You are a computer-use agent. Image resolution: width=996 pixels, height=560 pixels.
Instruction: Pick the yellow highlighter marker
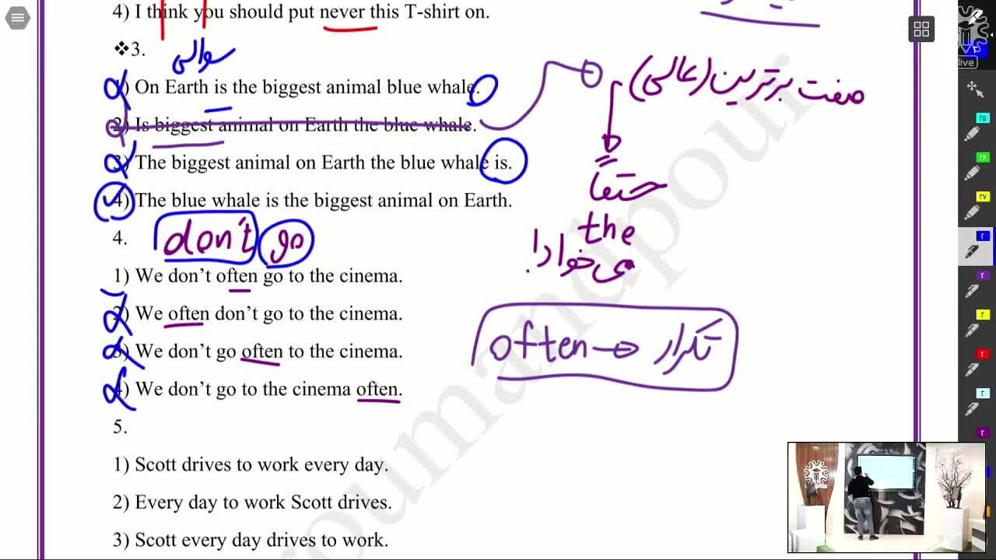(974, 208)
